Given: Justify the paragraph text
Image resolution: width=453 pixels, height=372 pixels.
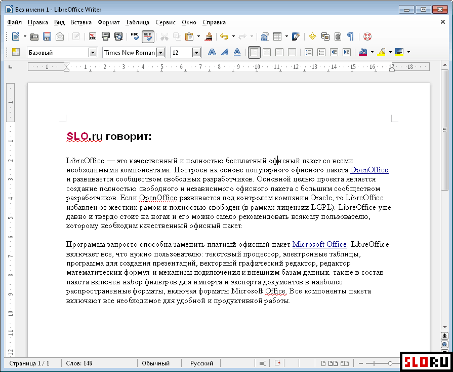Looking at the screenshot, I should 292,52.
